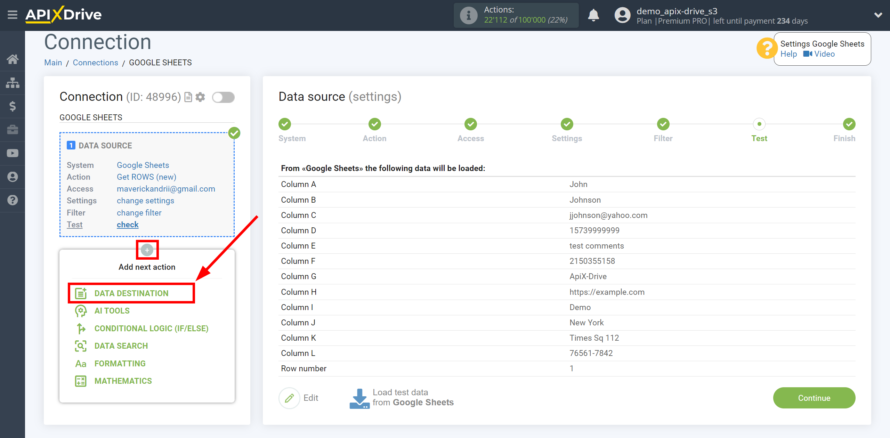Click the https://example.com value

[x=607, y=292]
